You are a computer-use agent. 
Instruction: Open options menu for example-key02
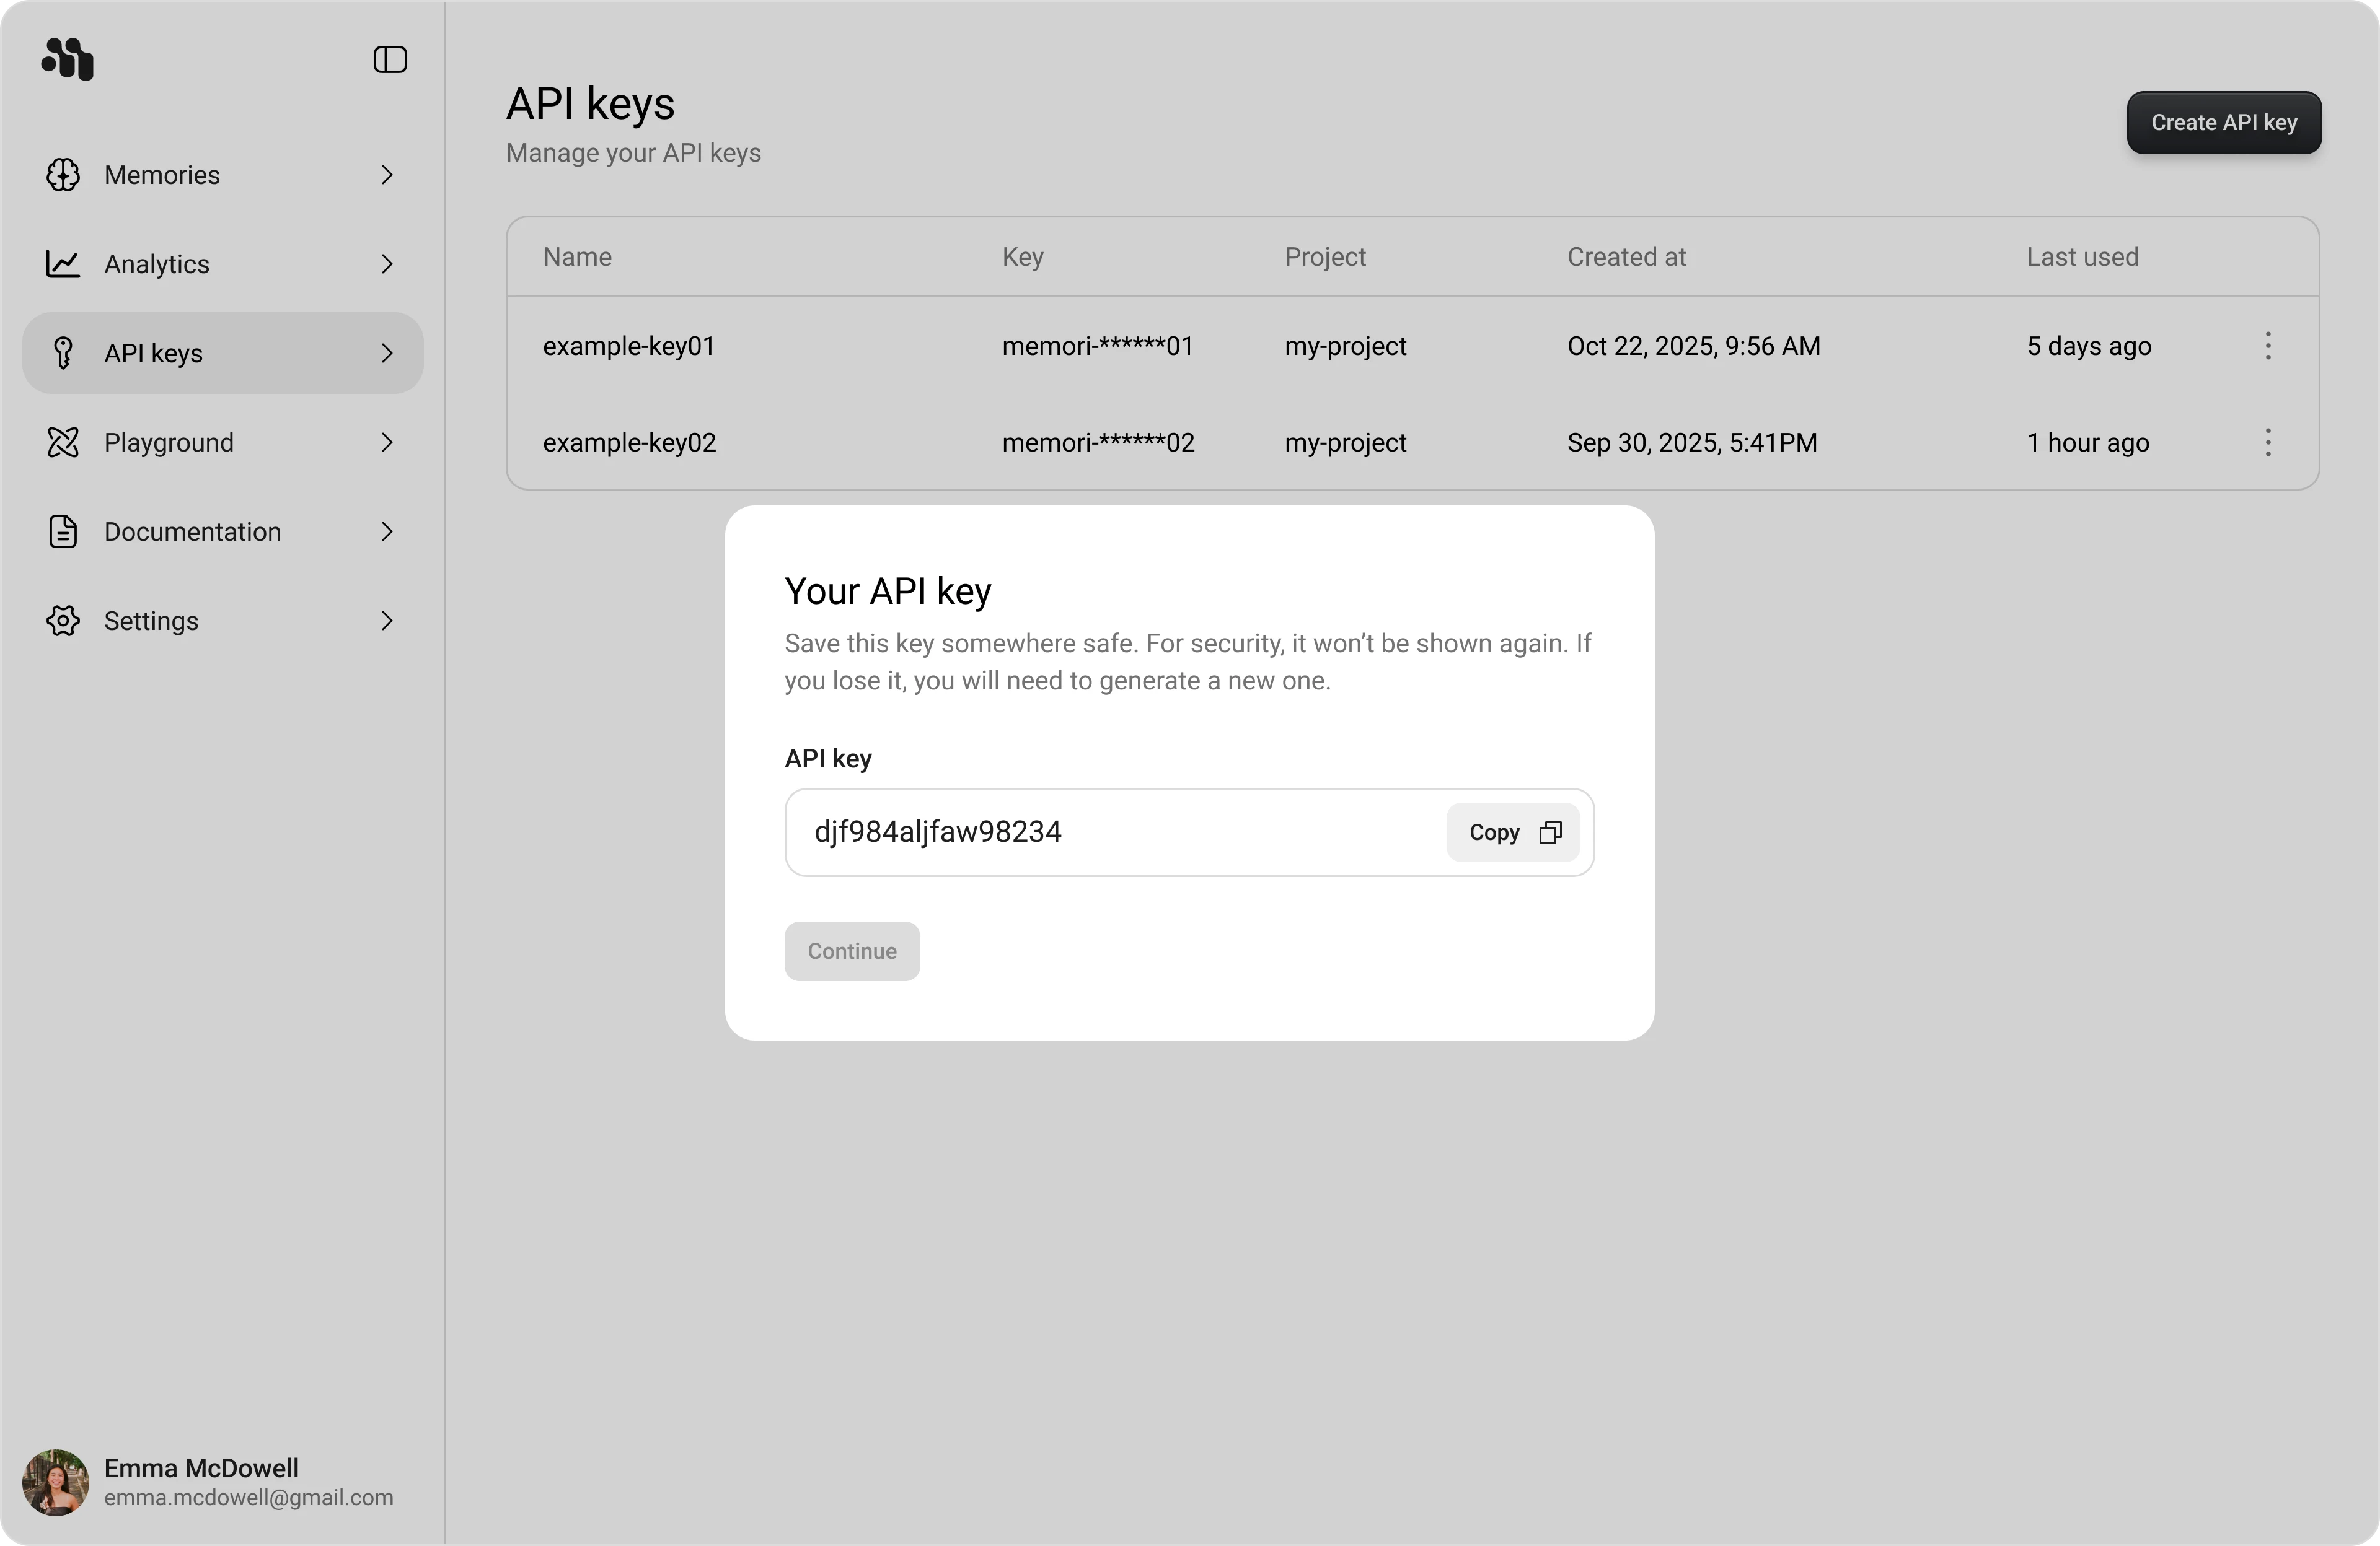tap(2268, 442)
